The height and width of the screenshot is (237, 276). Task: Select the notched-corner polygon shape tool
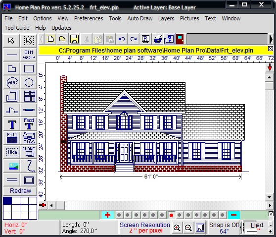[11, 68]
